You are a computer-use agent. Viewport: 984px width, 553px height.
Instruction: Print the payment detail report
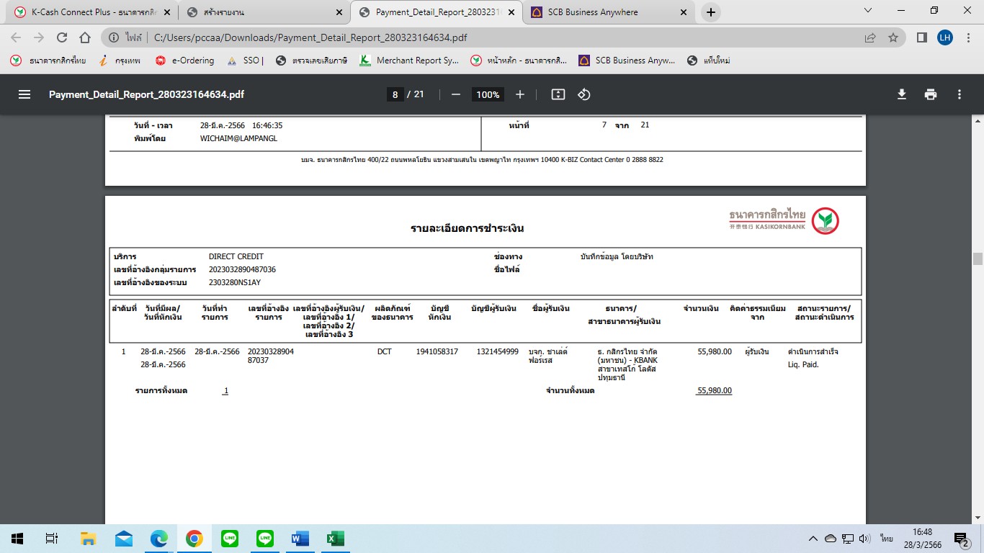pyautogui.click(x=931, y=94)
